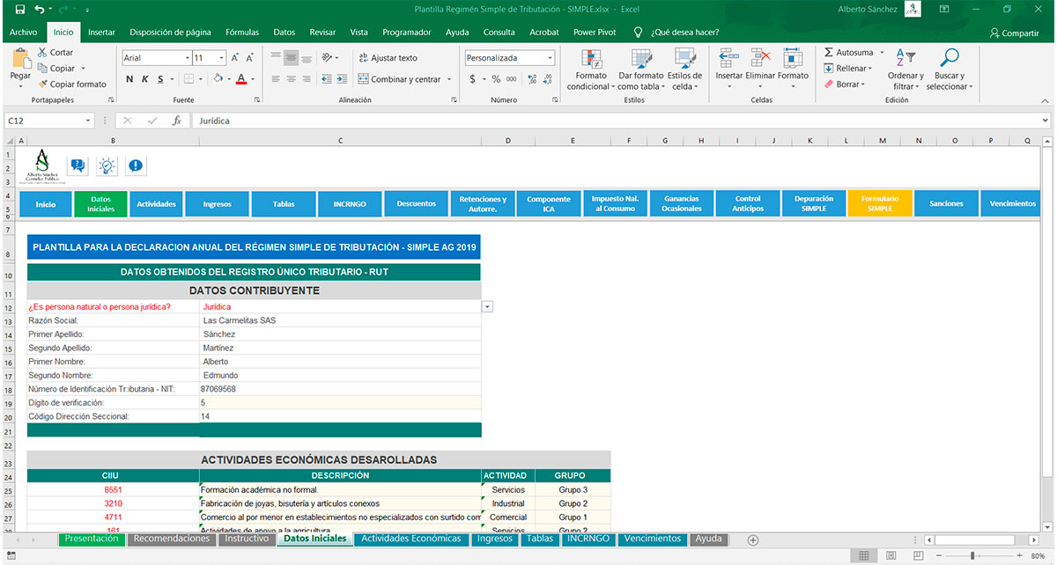Viewport: 1057px width, 565px height.
Task: Click the accounting format dollar icon
Action: pyautogui.click(x=473, y=79)
